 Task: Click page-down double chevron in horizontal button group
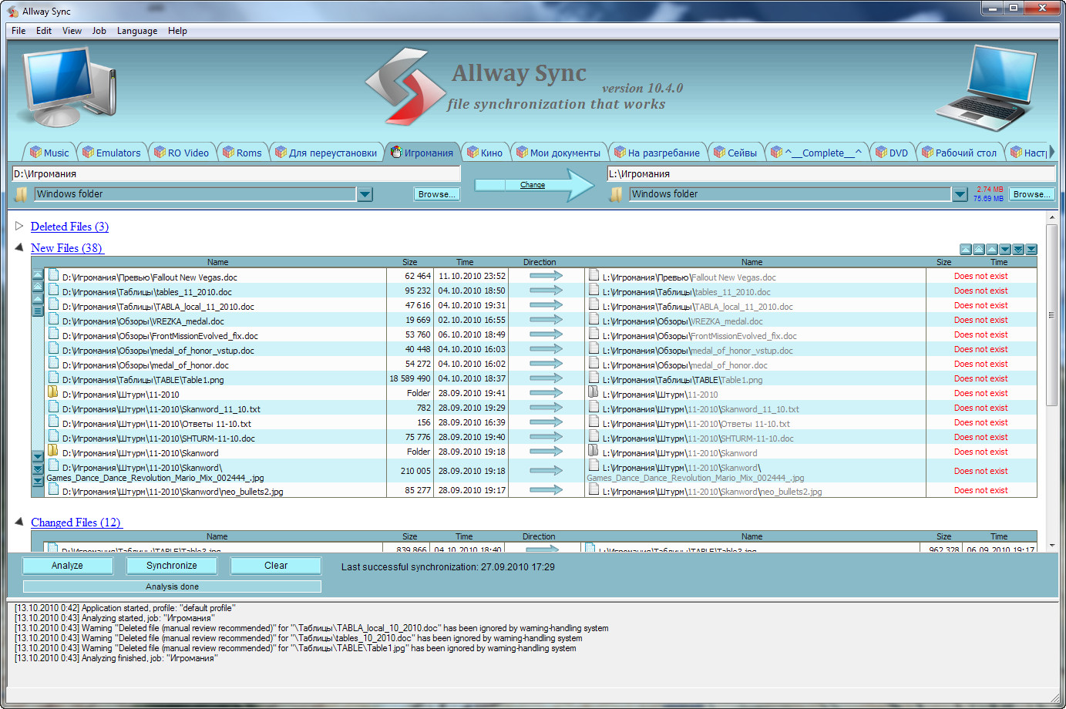point(1017,249)
